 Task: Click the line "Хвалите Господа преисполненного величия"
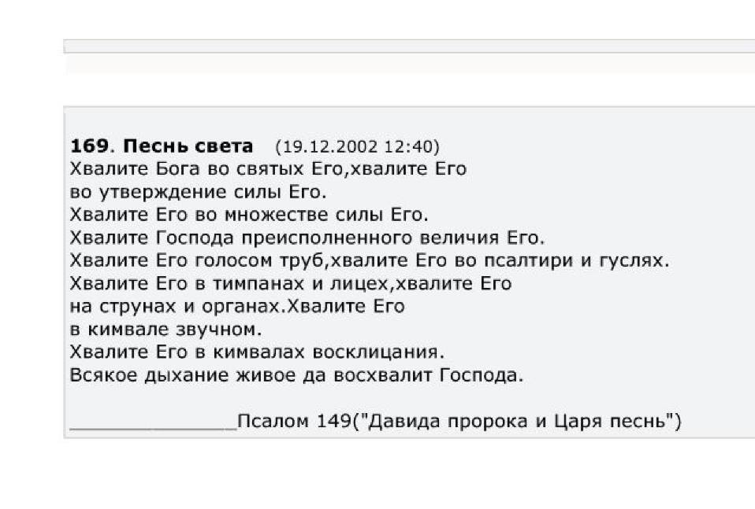307,238
